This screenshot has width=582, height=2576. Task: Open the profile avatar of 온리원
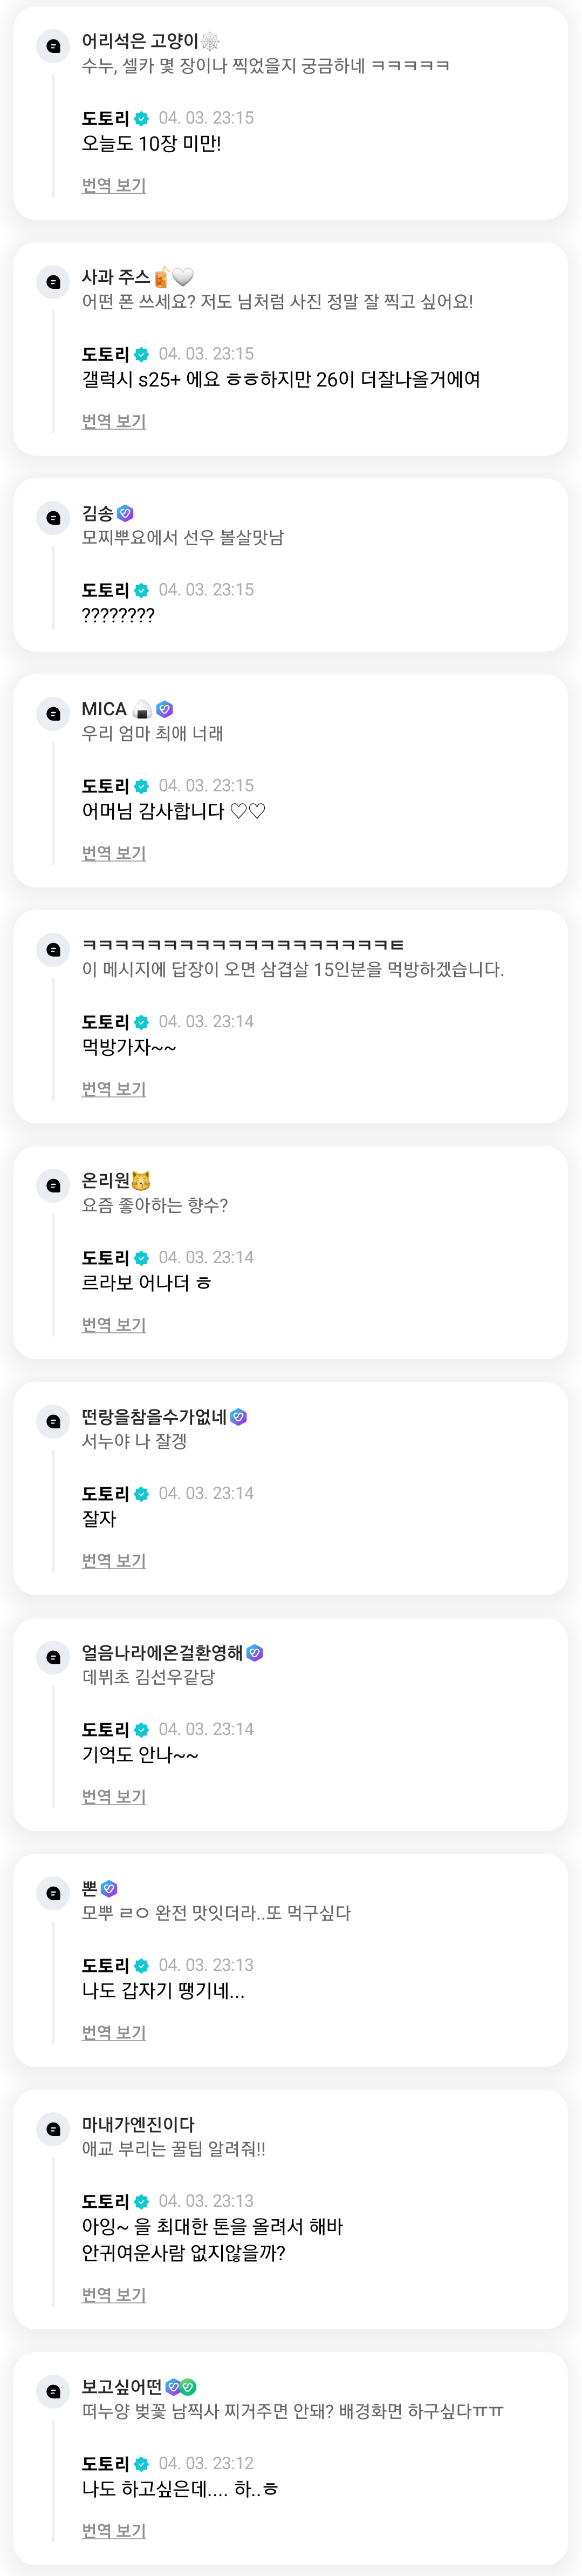tap(53, 1185)
